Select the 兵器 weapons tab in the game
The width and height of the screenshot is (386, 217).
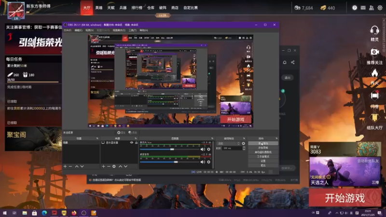point(123,8)
